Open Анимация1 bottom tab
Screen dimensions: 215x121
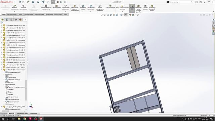(x=34, y=114)
